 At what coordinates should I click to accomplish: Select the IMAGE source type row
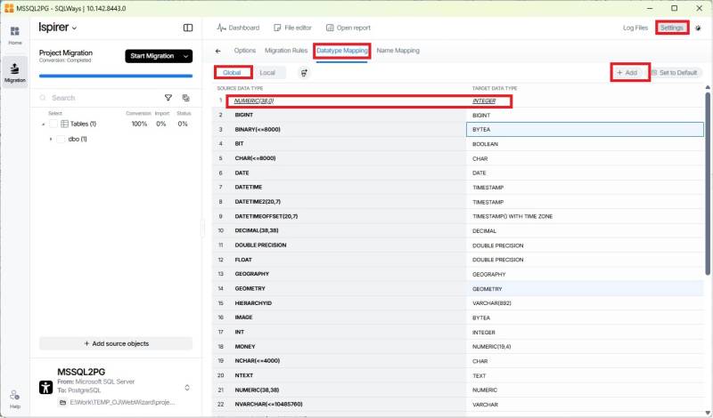(340, 318)
